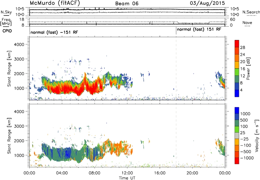Screen dimensions: 260x180
Task: Select the blue Power segment between 4 and 8
Action: point(237,86)
